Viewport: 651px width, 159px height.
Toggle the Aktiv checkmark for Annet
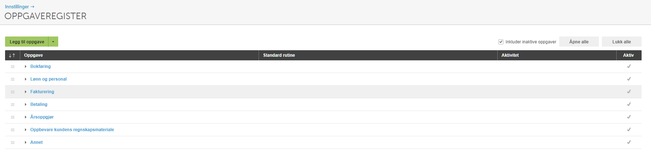tap(629, 142)
